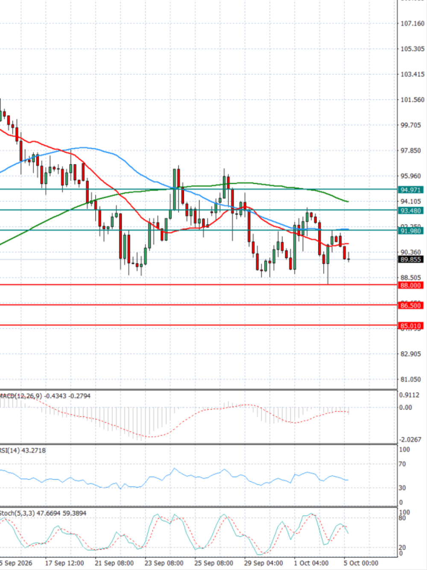Click the 21 Sep 08:00 time label
Screen dimensions: 427x570
point(114,563)
